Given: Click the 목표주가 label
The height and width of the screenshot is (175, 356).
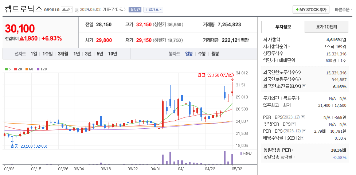Looking at the screenshot, I should [291, 98].
